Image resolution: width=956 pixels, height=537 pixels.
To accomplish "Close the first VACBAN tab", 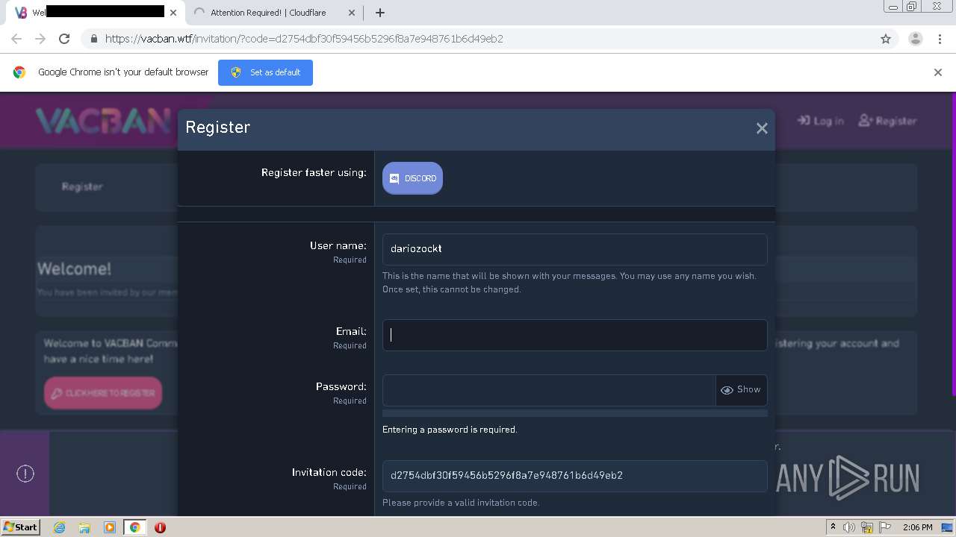I will coord(173,13).
